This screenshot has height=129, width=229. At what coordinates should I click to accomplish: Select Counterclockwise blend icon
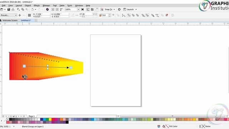137,15
